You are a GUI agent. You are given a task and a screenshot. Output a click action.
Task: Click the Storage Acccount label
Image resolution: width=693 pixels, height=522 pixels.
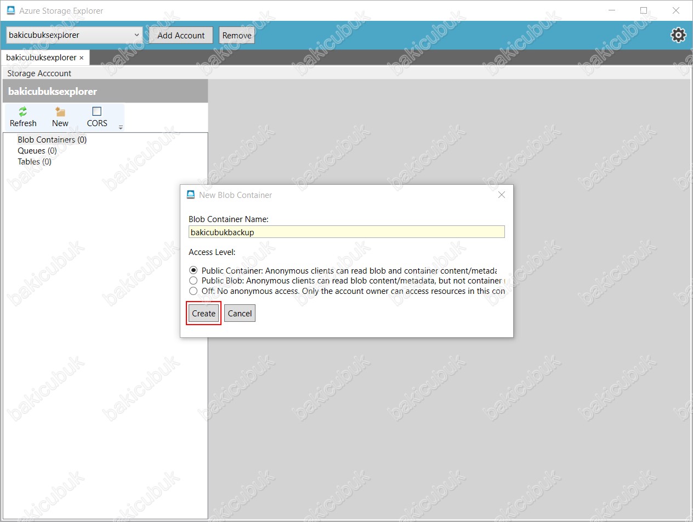coord(39,73)
